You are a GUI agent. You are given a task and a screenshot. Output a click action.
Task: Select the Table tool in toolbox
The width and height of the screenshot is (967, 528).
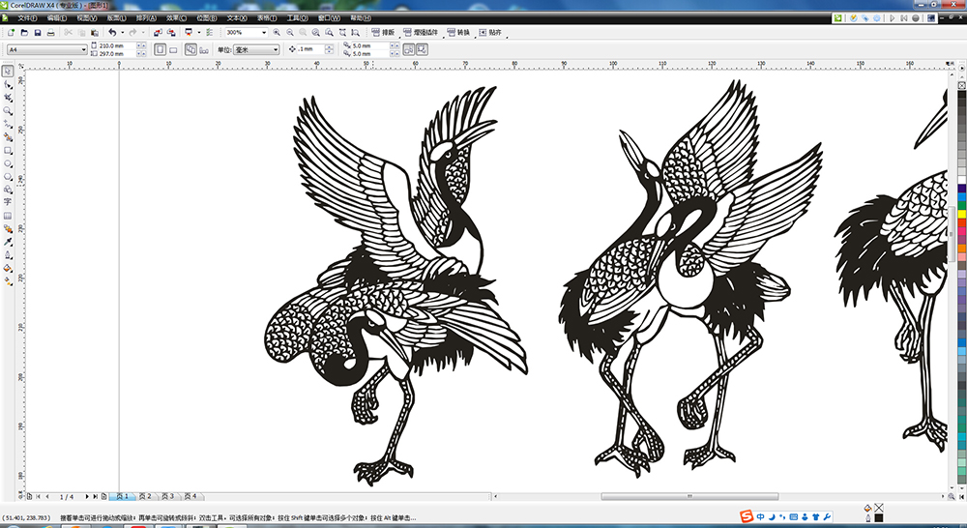point(8,216)
